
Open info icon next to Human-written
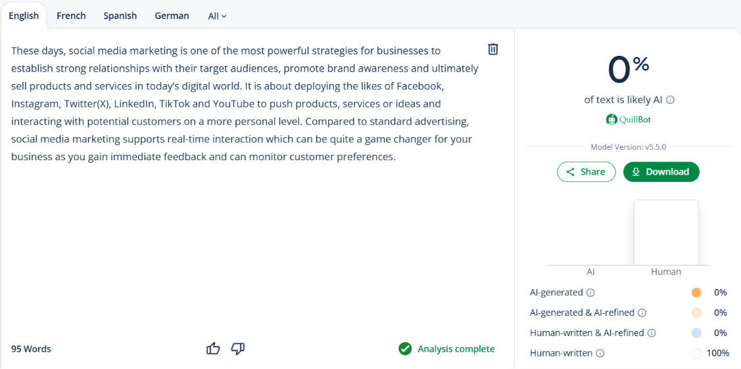point(600,353)
